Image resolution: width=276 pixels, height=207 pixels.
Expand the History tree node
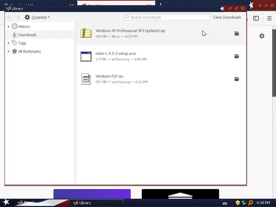[x=8, y=27]
